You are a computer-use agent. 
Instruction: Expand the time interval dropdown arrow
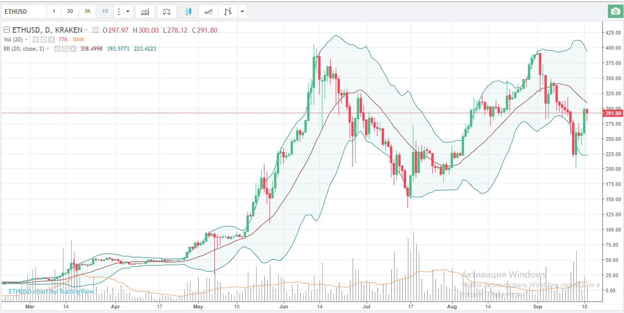[128, 11]
